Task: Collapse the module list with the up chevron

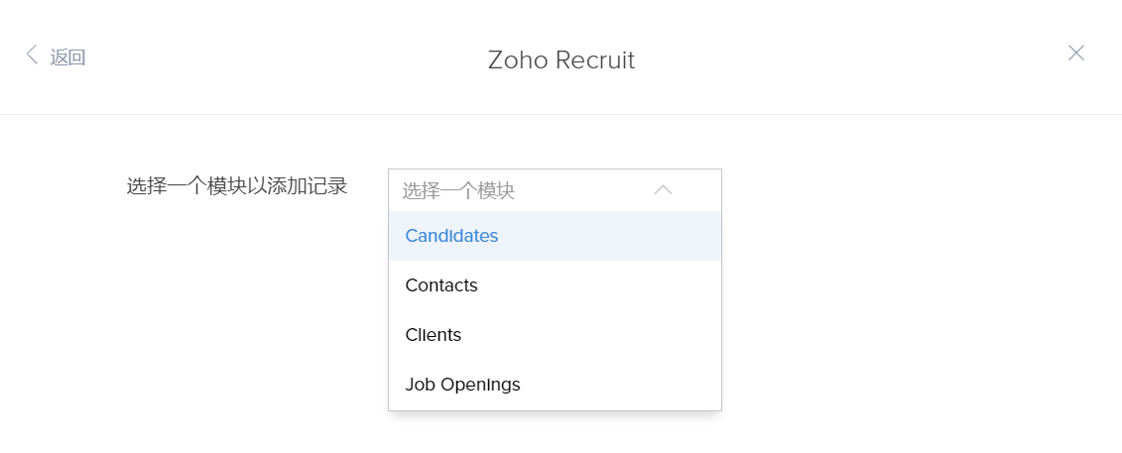Action: 663,190
